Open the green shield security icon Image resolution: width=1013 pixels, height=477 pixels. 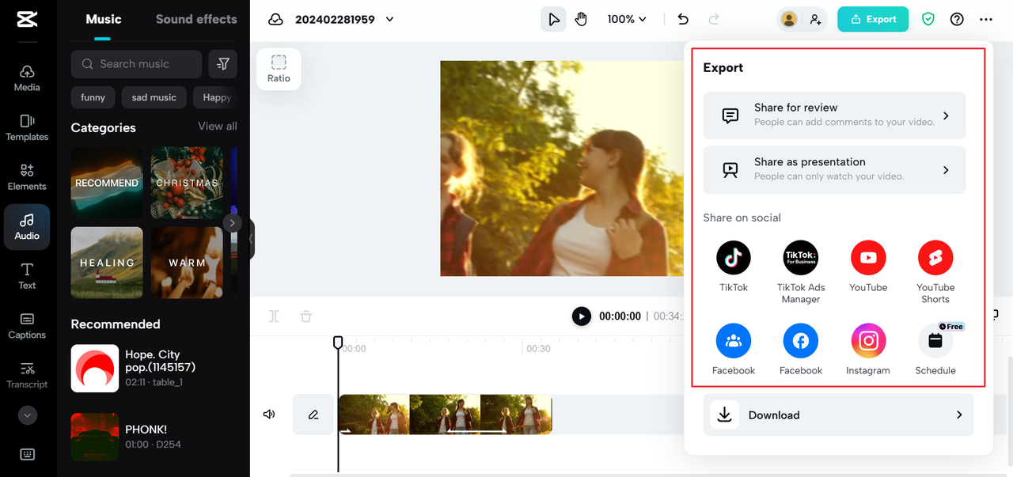[x=928, y=19]
